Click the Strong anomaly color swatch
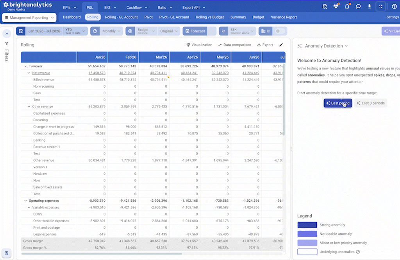This screenshot has width=400, height=260. 307,225
